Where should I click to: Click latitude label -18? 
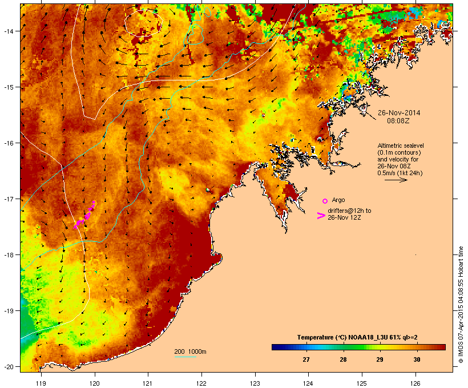tap(8, 254)
